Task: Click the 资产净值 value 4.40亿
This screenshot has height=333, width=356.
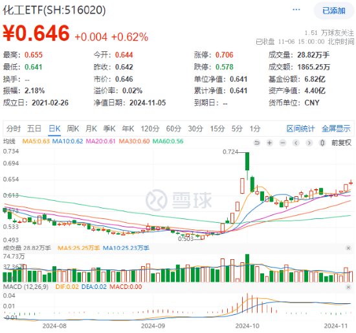Action: point(315,91)
